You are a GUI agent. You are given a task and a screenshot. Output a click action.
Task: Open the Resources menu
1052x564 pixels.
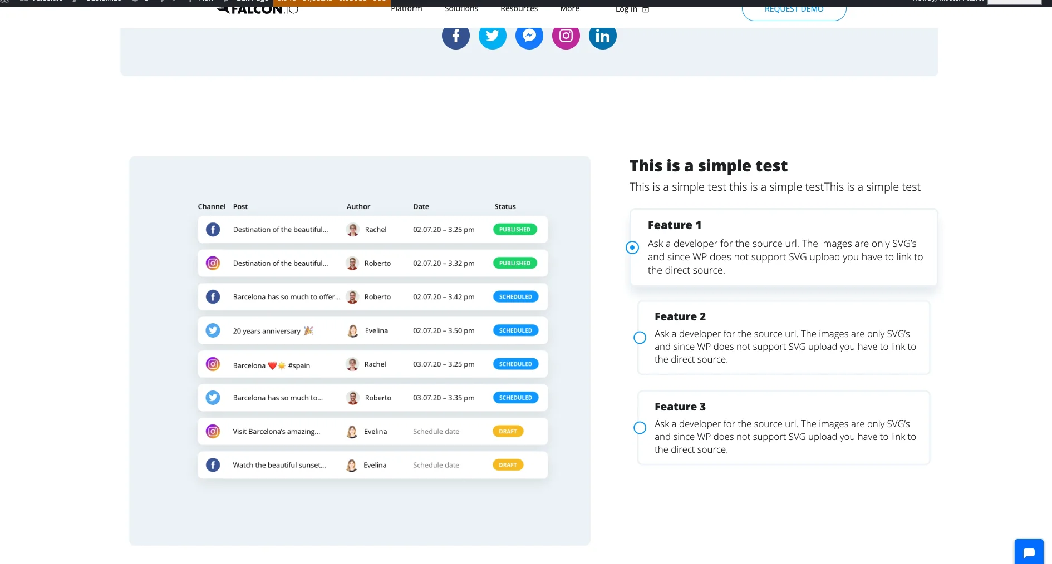point(519,8)
